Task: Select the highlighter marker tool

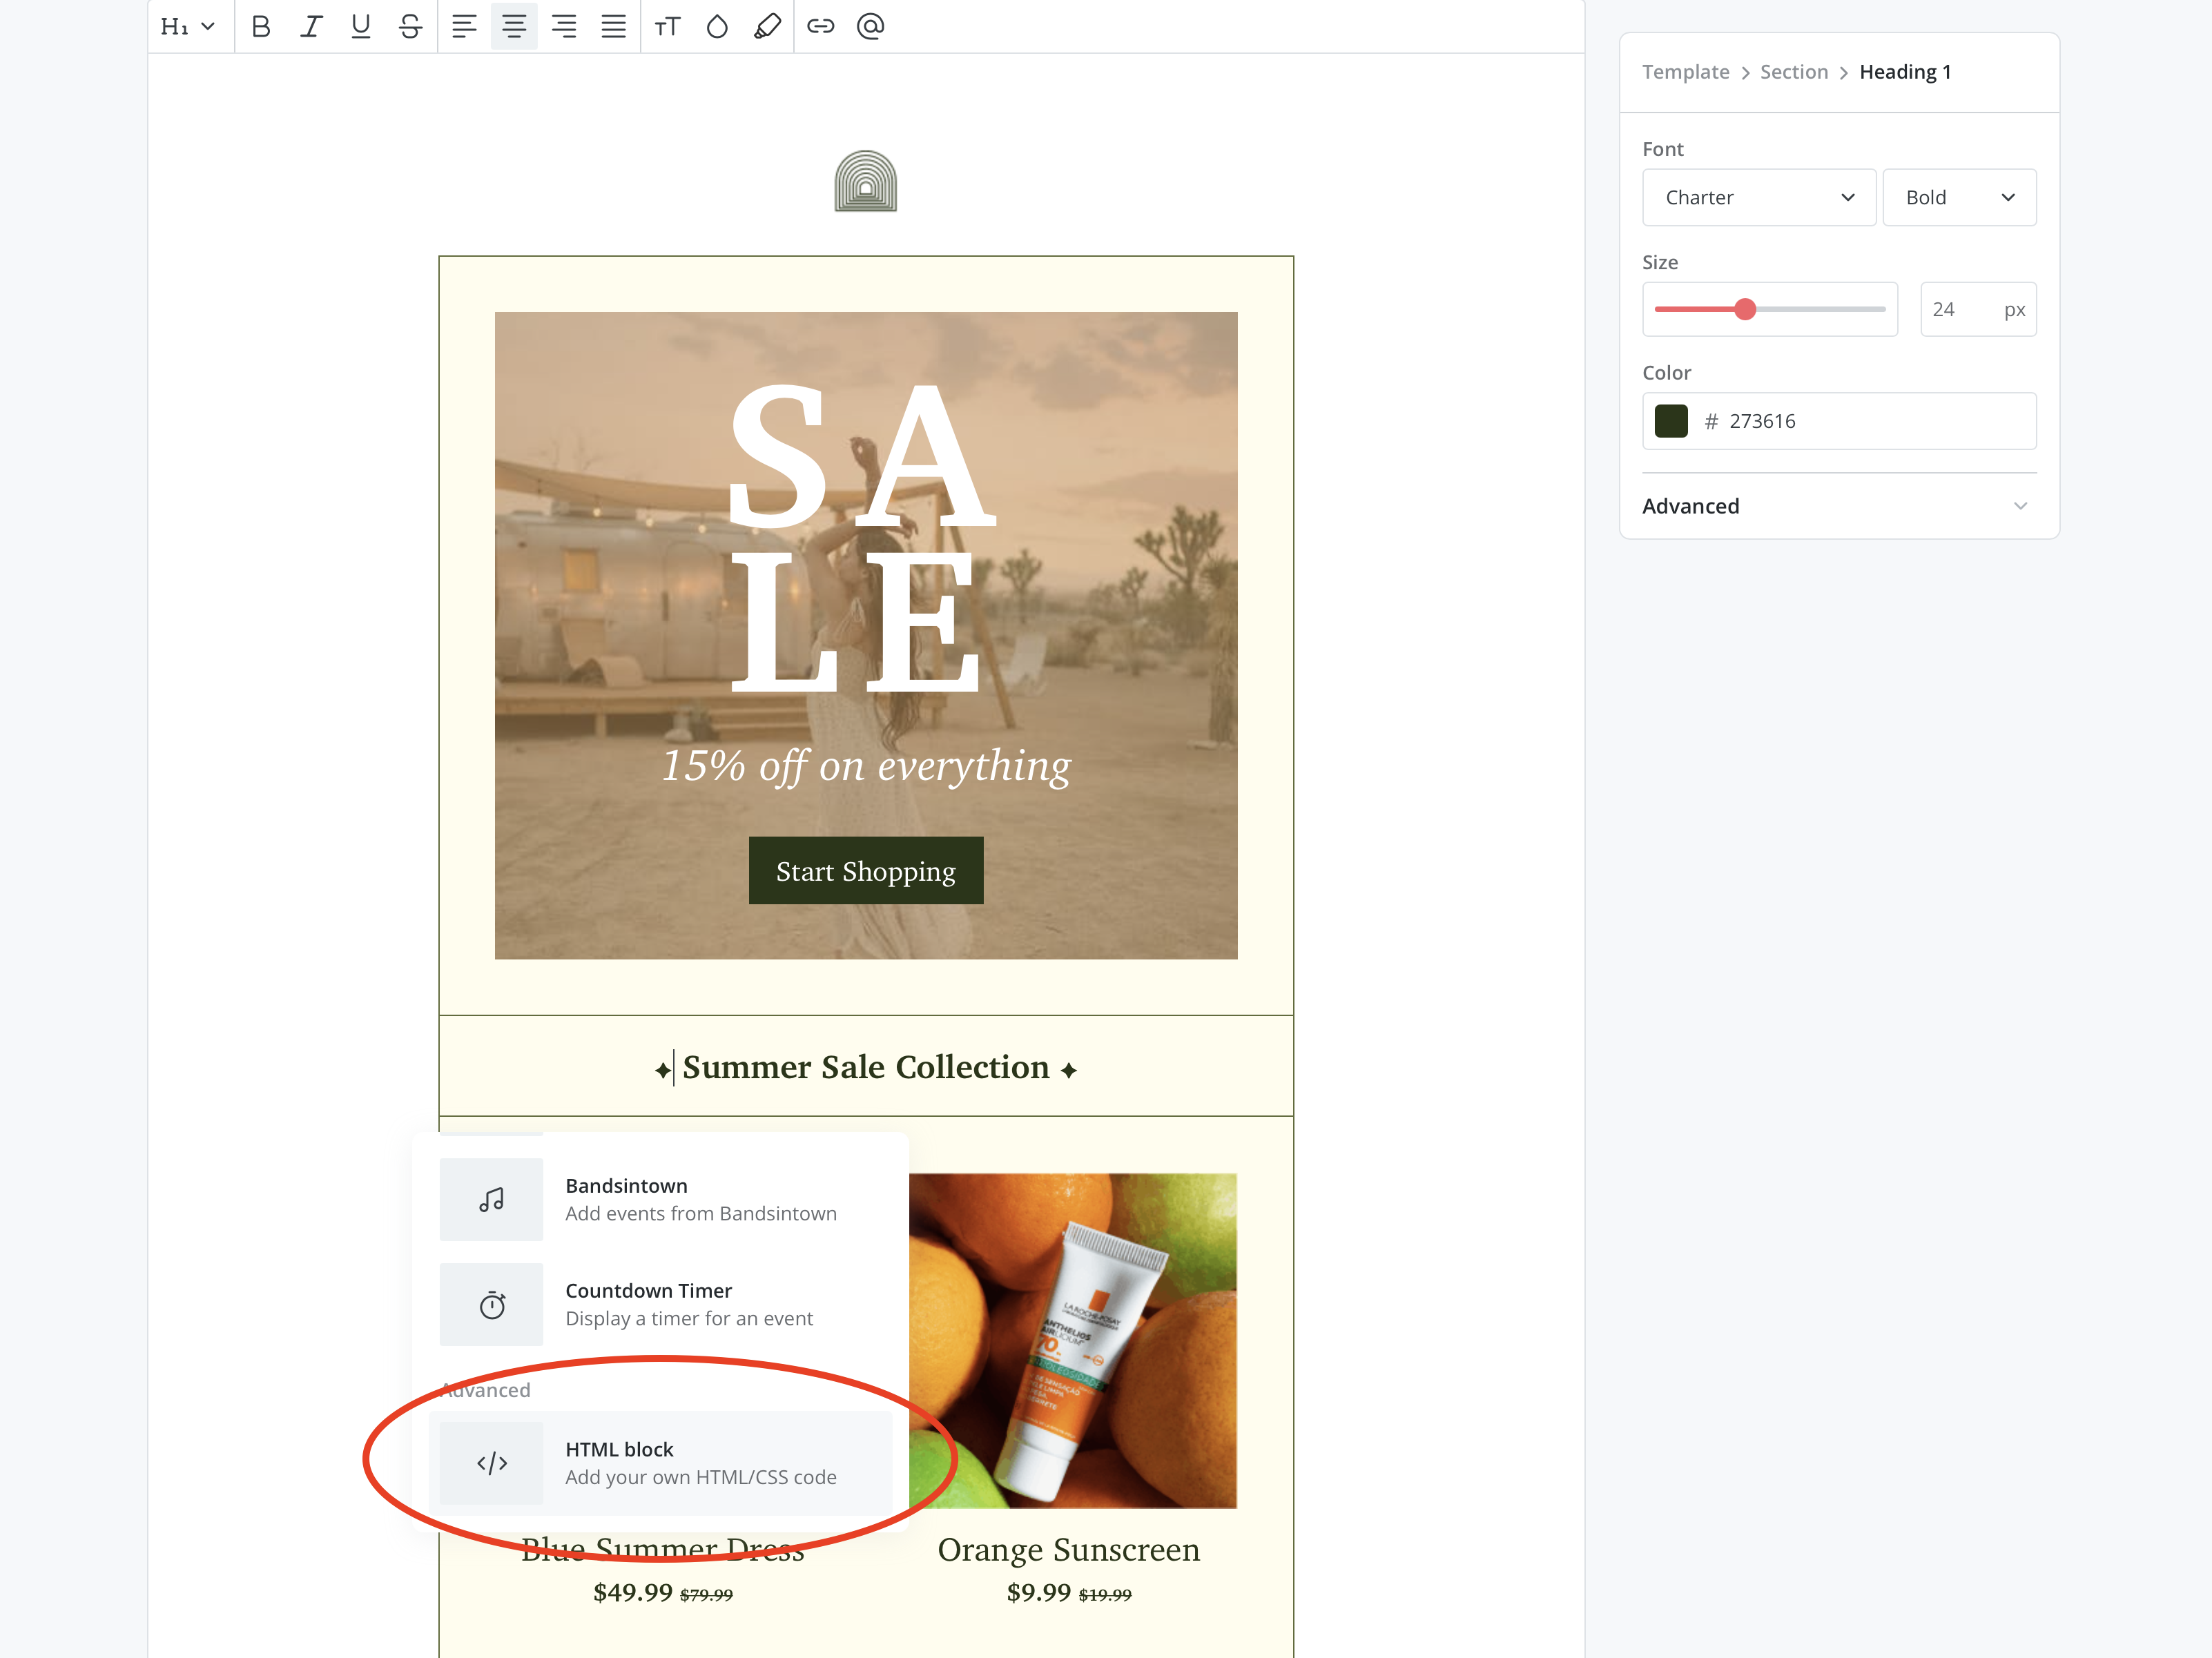Action: coord(767,27)
